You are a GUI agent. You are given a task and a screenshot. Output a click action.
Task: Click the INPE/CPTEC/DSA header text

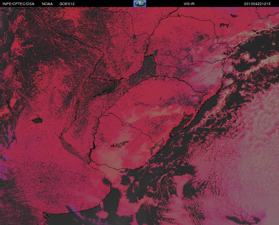tap(18, 4)
